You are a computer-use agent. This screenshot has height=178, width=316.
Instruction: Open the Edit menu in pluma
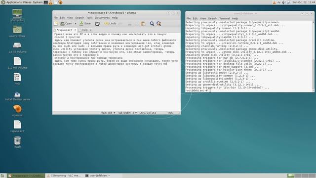(62, 18)
